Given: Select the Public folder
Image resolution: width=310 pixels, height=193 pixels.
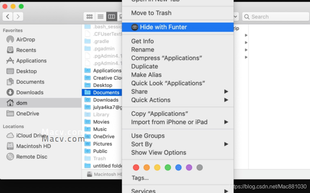Looking at the screenshot, I should point(102,151).
